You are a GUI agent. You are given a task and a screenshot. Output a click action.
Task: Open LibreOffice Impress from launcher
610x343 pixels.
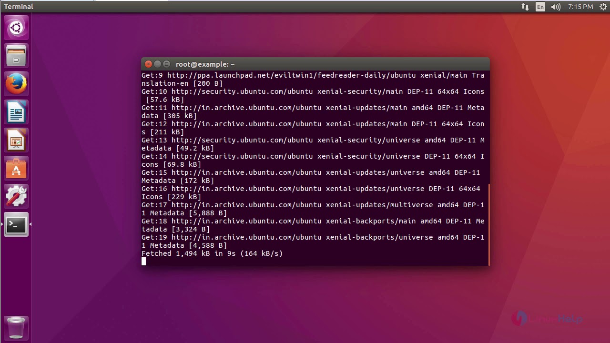click(x=16, y=140)
